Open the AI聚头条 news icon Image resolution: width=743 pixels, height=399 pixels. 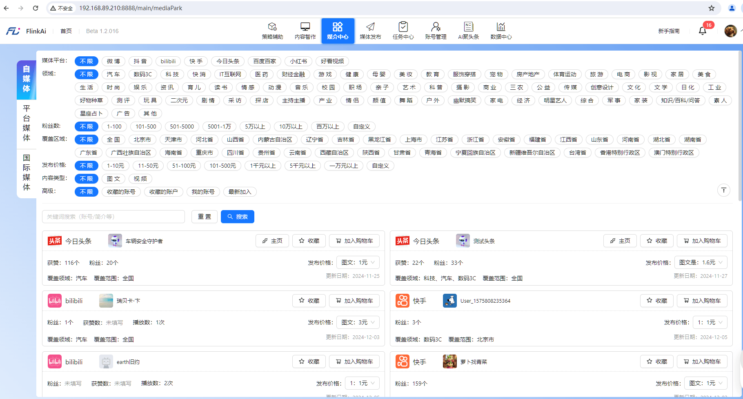coord(468,27)
